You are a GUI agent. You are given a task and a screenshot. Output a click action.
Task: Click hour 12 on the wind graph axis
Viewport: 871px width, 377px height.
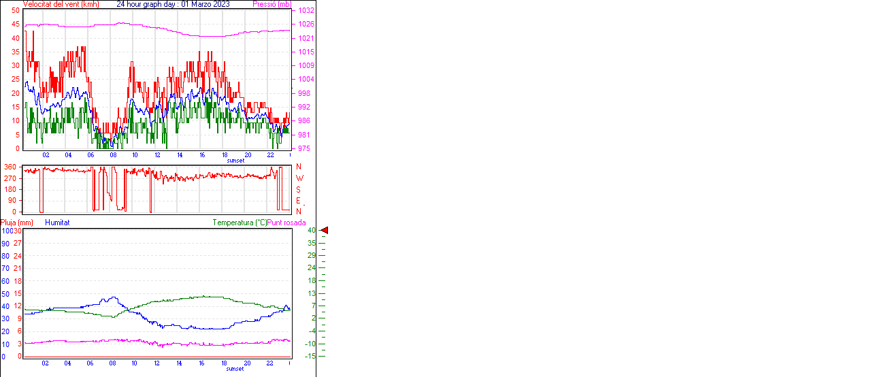tap(157, 154)
